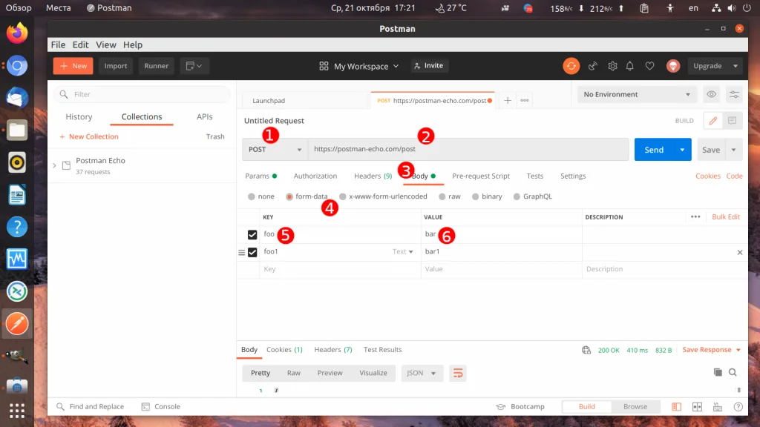Click the pencil edit icon beside BUILD
760x427 pixels.
point(713,121)
